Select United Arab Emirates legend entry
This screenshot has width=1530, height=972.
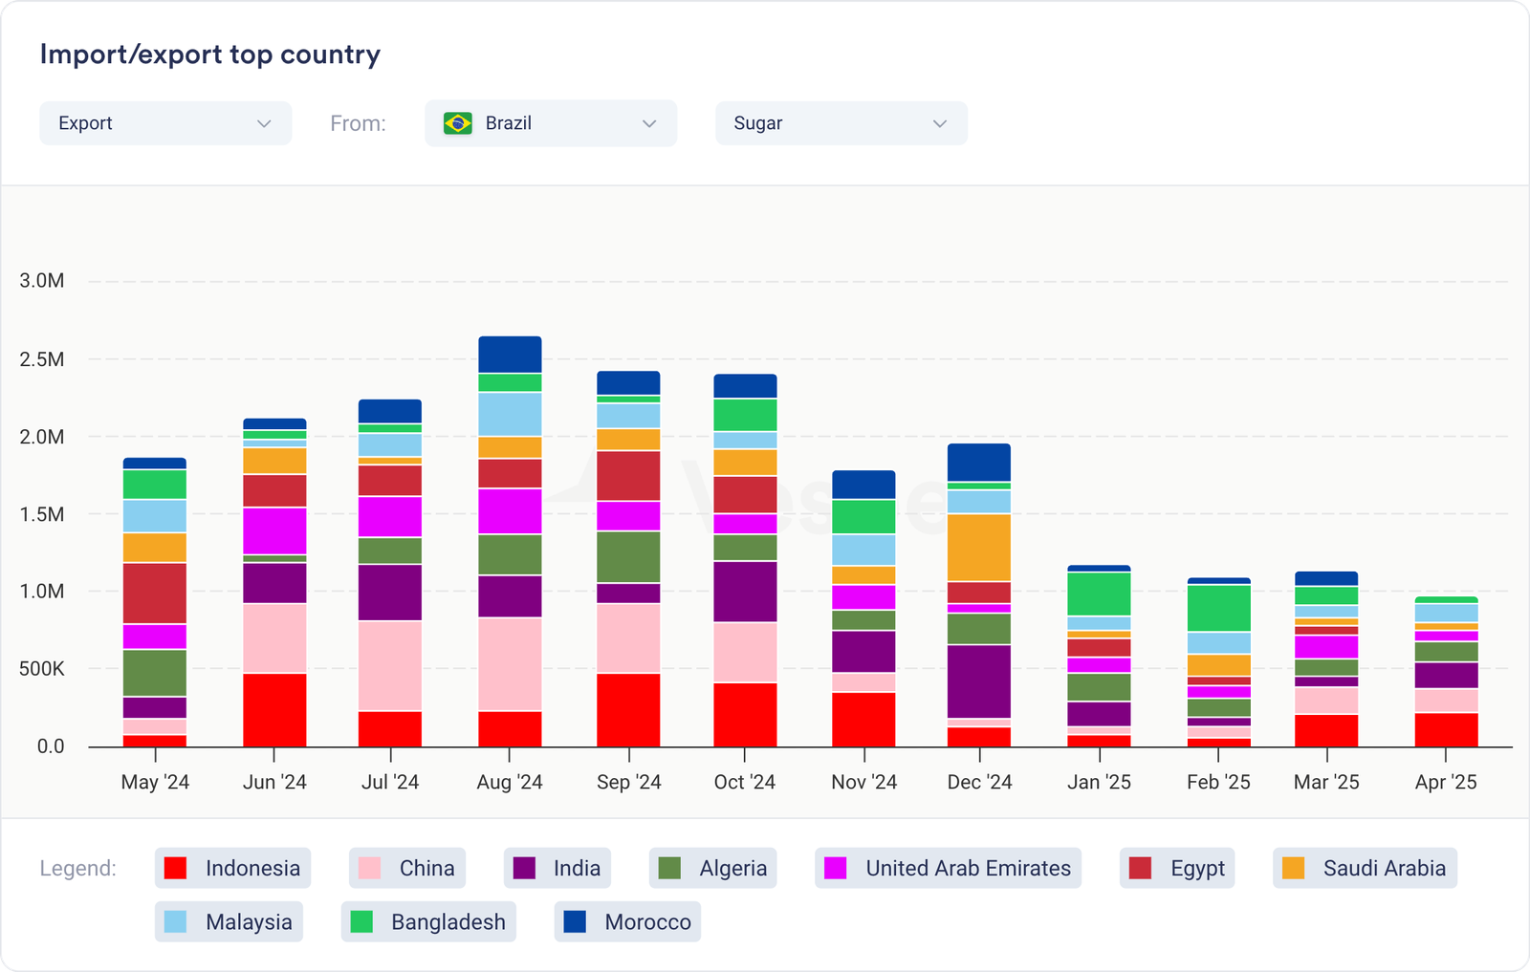click(x=948, y=868)
